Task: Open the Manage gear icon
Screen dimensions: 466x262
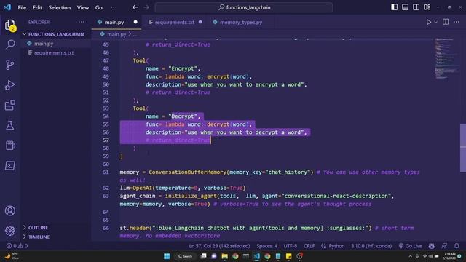Action: click(x=10, y=231)
